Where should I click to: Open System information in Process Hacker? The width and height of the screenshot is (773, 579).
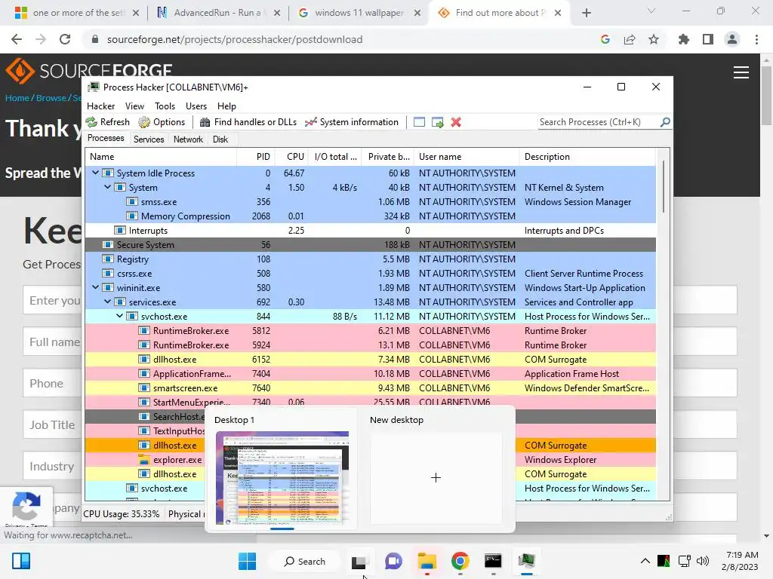(x=352, y=122)
